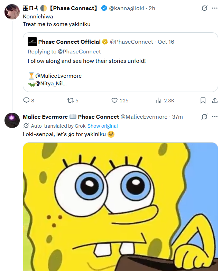This screenshot has width=222, height=271.
Task: Open @MaliceEvermore mention in quoted tweet
Action: coord(58,76)
